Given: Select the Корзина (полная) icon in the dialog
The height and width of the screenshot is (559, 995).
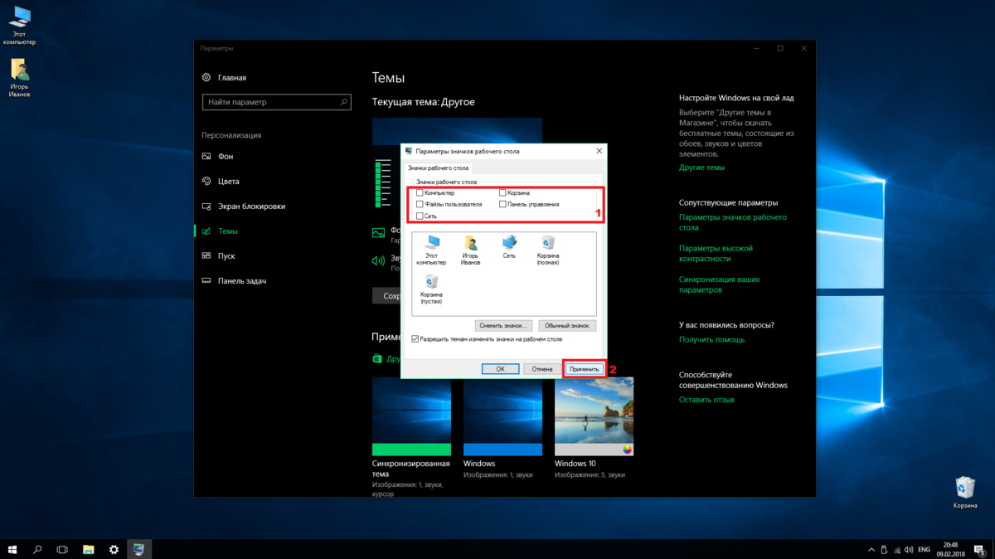Looking at the screenshot, I should pyautogui.click(x=547, y=249).
